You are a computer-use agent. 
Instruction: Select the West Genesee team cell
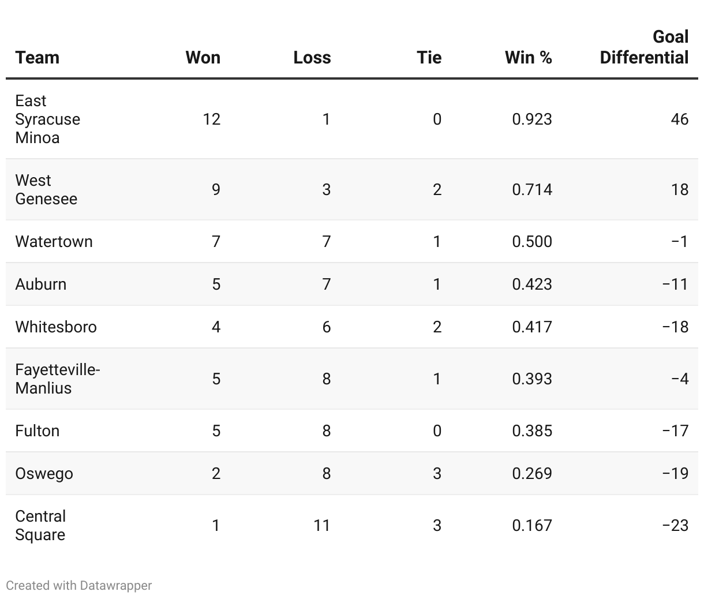[46, 189]
